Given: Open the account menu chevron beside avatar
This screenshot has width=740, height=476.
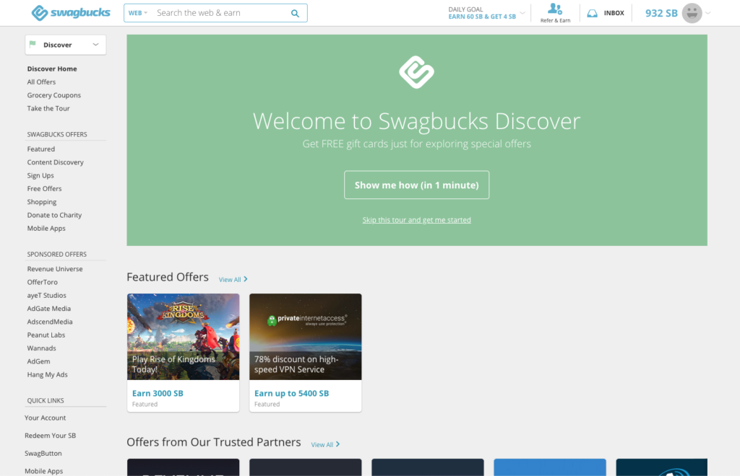Looking at the screenshot, I should pos(708,13).
